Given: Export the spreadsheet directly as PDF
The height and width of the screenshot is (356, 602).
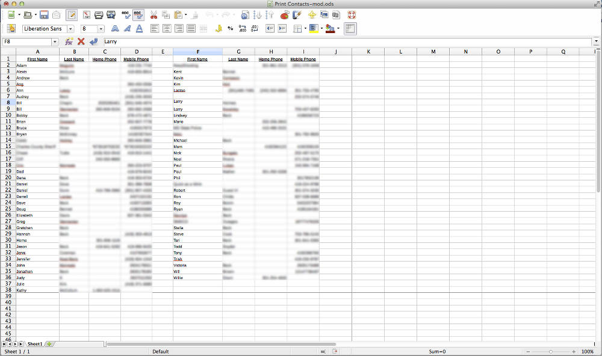Looking at the screenshot, I should (87, 14).
